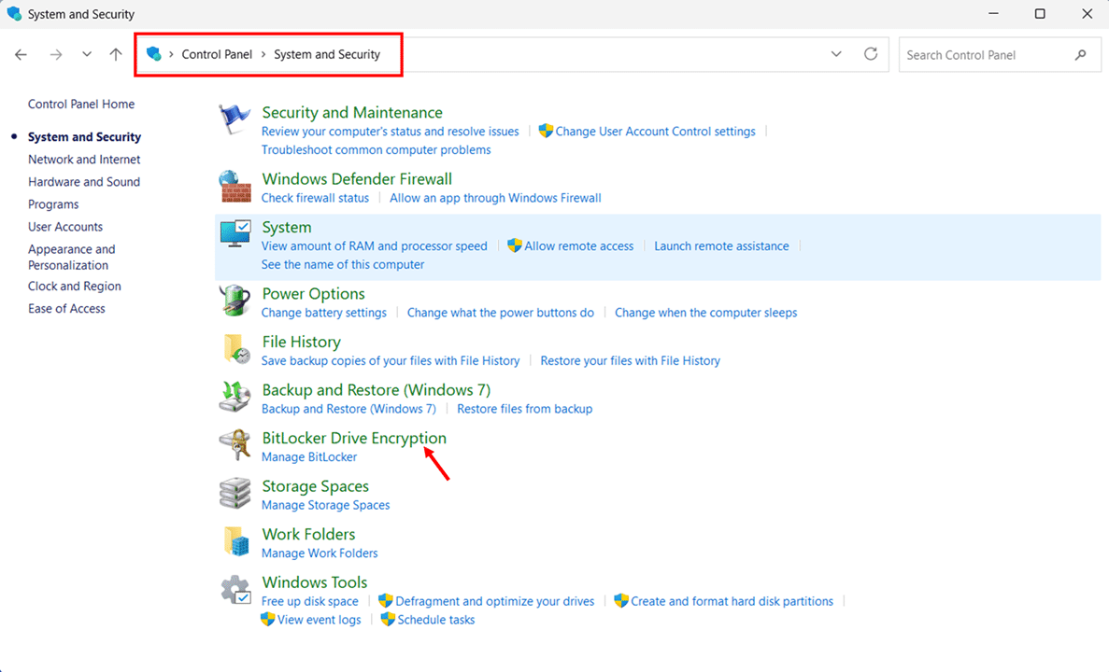Screen dimensions: 1109x672
Task: Click the BitLocker Drive Encryption keys icon
Action: coord(235,446)
